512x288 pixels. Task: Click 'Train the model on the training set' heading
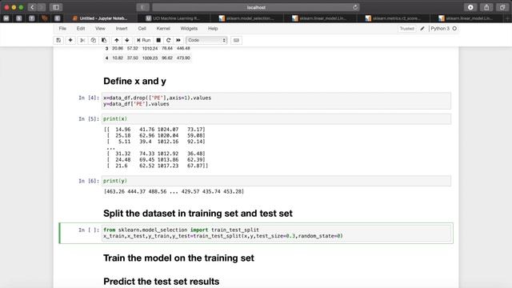pos(178,258)
